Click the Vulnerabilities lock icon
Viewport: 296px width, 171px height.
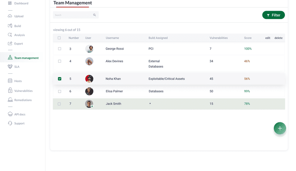(10, 91)
